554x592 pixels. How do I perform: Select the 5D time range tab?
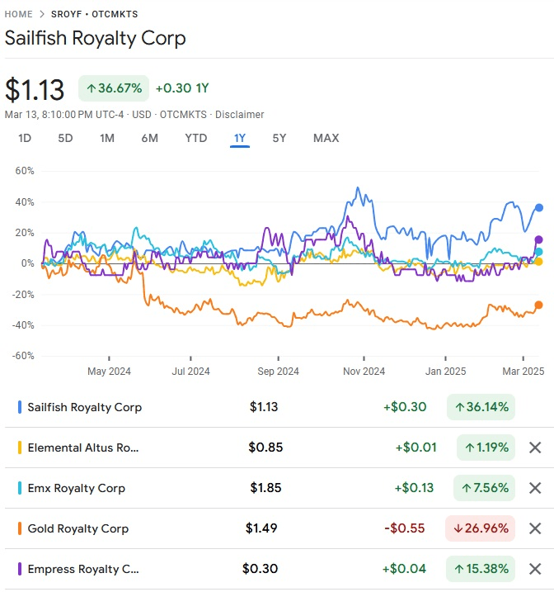pyautogui.click(x=65, y=138)
